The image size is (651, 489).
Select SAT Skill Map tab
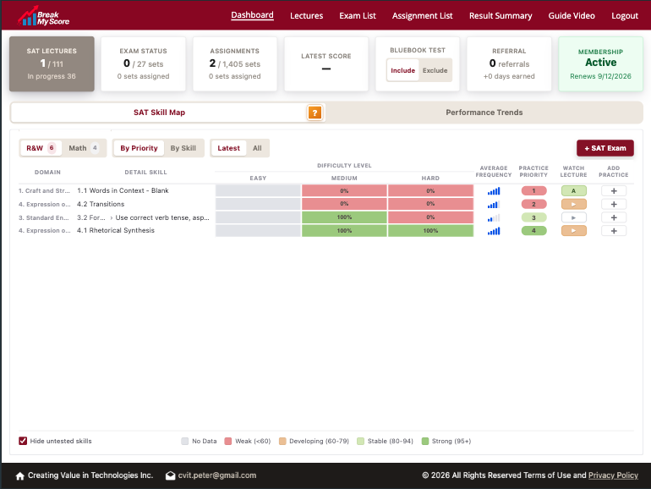[160, 113]
